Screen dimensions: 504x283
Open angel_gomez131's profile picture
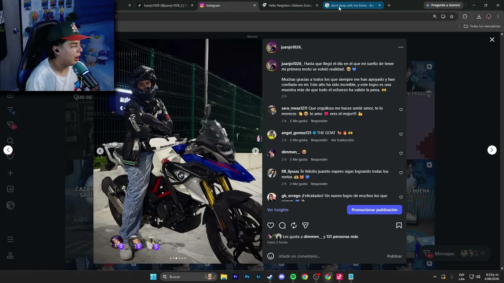click(272, 135)
